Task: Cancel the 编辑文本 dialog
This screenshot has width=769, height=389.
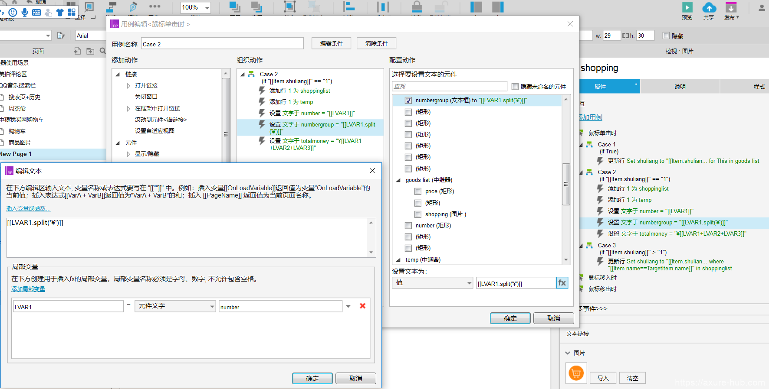Action: point(356,378)
